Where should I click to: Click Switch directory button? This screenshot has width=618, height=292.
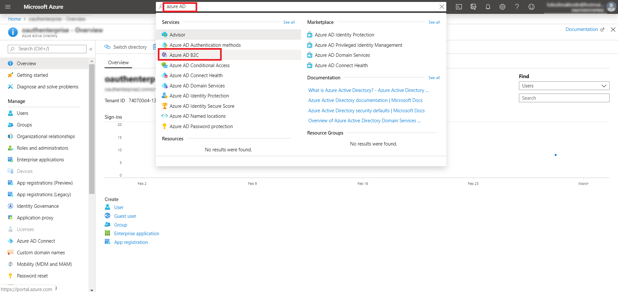pos(126,47)
